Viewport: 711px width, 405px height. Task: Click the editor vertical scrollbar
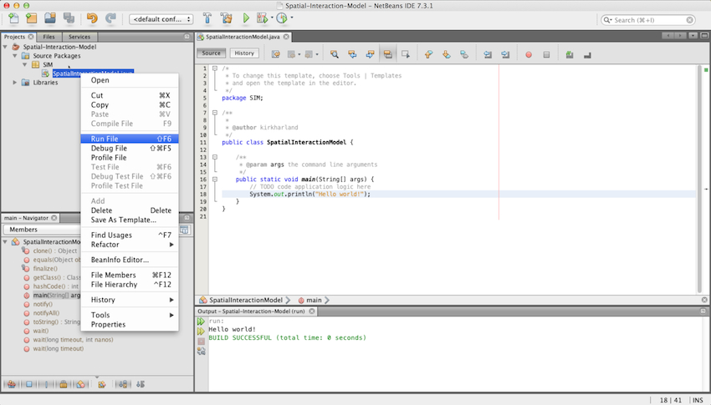pos(698,180)
